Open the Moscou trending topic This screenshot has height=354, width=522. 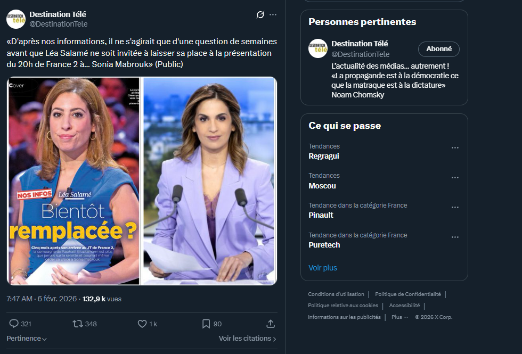pyautogui.click(x=322, y=186)
